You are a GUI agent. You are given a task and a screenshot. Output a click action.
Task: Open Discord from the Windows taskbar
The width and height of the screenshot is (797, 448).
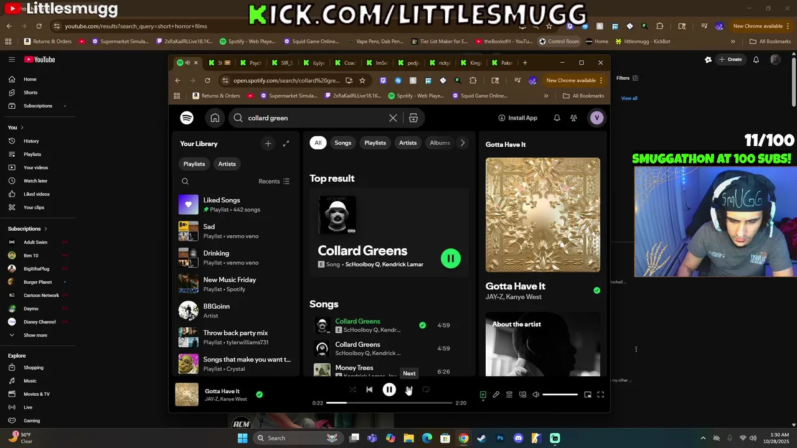(x=518, y=438)
